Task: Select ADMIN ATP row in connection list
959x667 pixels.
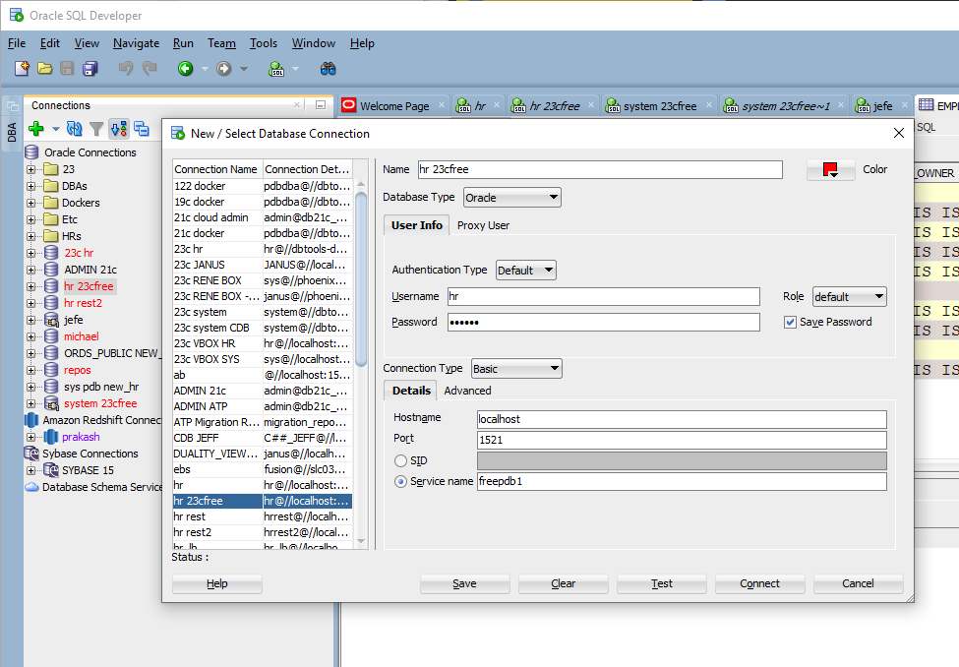Action: click(263, 406)
